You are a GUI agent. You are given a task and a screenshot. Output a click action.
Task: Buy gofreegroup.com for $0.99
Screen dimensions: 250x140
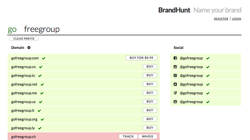141,58
